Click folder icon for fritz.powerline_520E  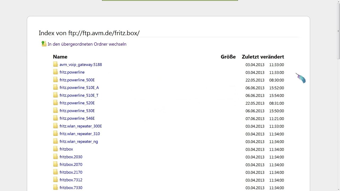point(56,103)
